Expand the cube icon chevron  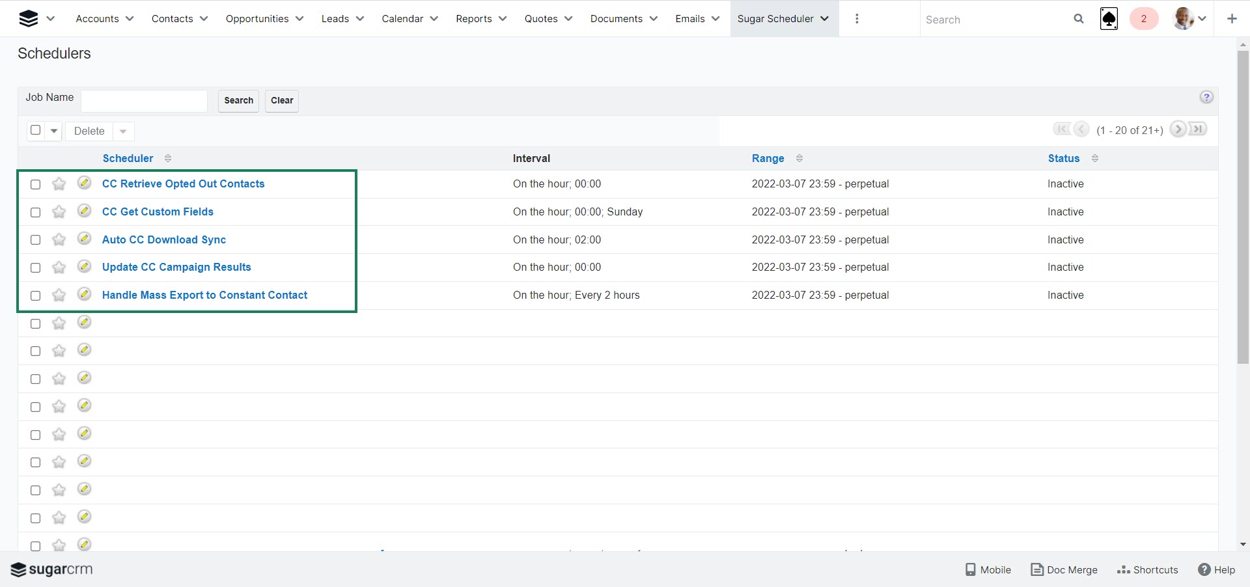(x=51, y=19)
